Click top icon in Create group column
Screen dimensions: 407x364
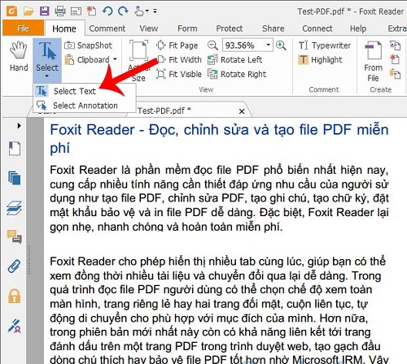tap(395, 45)
